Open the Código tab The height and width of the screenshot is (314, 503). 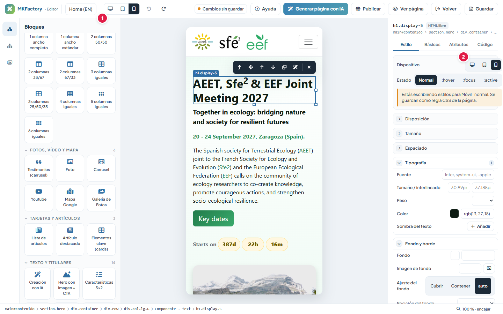point(485,45)
